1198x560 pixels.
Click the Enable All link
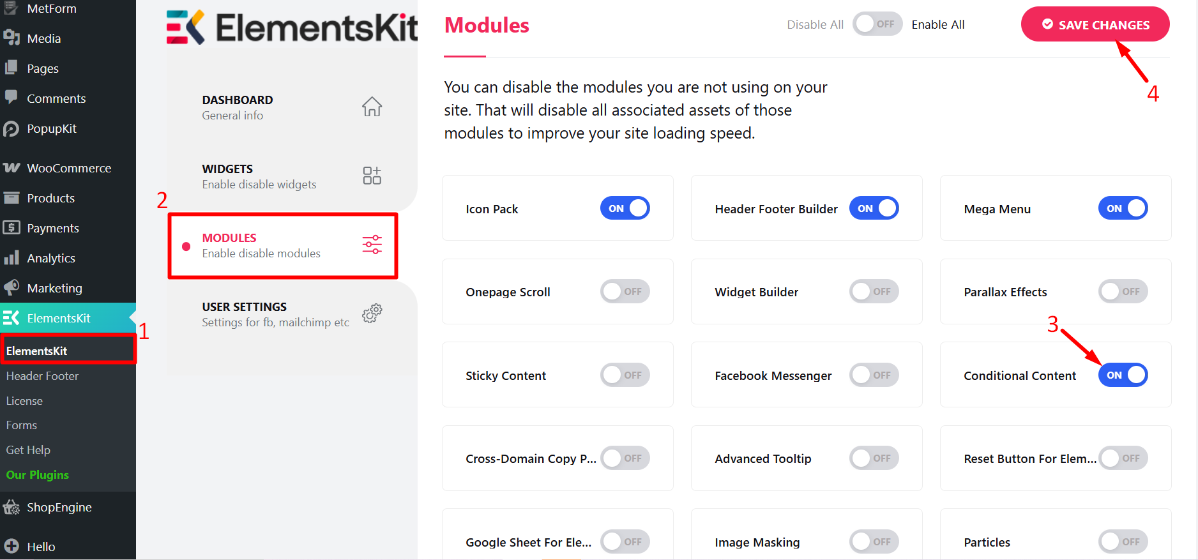pos(937,24)
